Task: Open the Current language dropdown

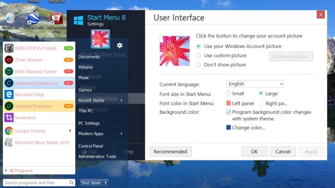Action: (x=255, y=84)
